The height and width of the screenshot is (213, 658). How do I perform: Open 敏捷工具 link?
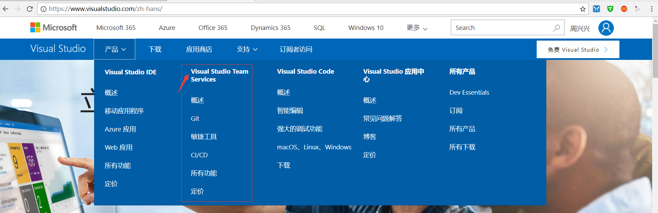pos(204,137)
